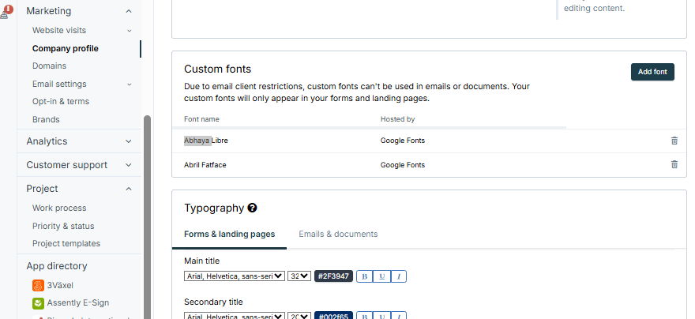Click the Main title label
The image size is (695, 319).
[201, 261]
